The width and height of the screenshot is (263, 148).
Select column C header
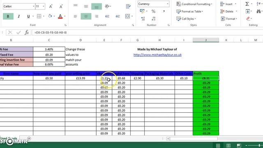click(49, 40)
